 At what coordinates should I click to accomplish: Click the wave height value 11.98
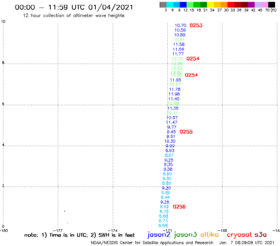tap(174, 94)
